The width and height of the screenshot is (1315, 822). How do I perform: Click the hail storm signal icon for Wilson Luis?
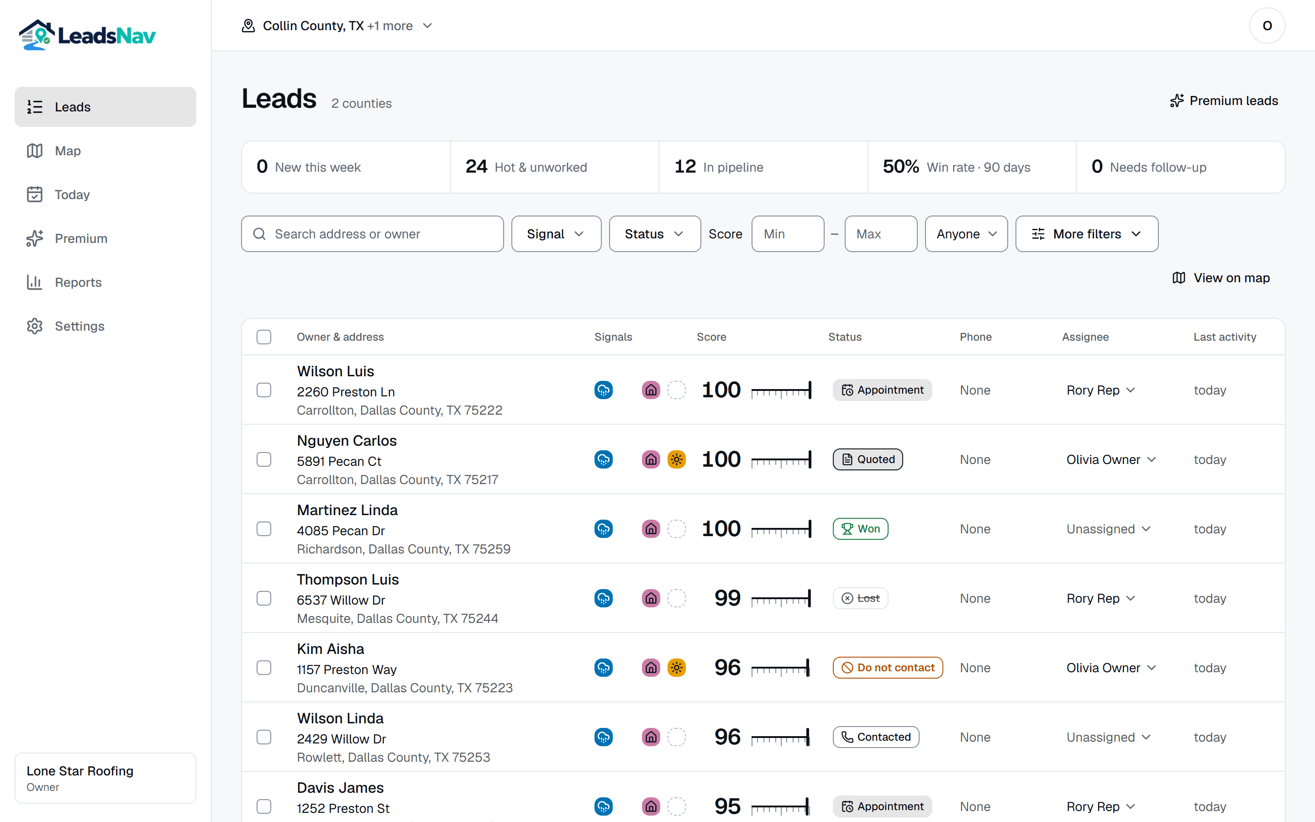pos(603,390)
